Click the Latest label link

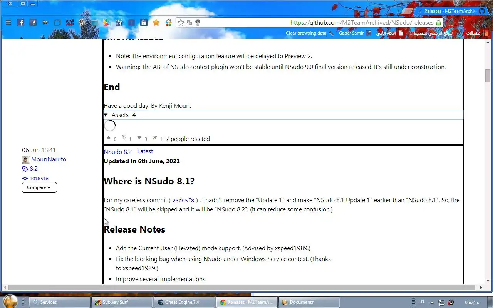(x=145, y=151)
